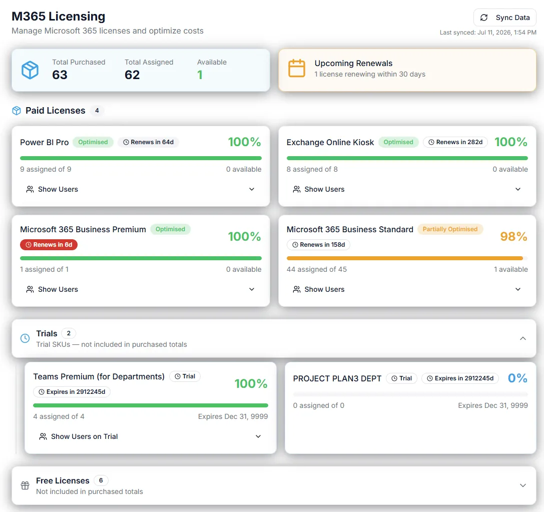
Task: Click the users icon in Teams Premium card
Action: click(x=43, y=436)
